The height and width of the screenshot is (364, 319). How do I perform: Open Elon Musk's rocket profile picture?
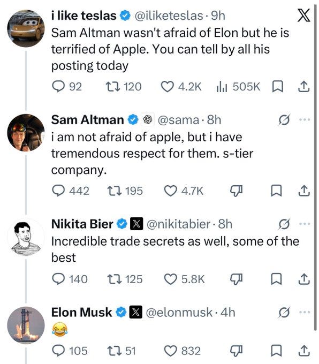(x=26, y=325)
